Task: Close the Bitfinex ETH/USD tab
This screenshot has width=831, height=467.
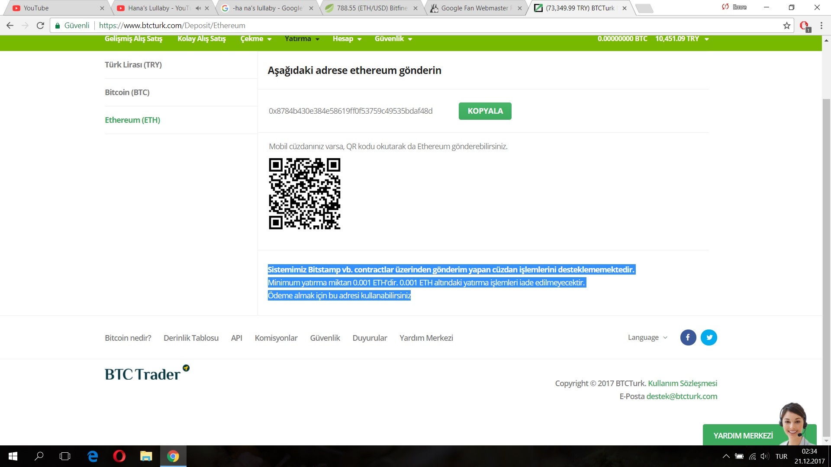Action: coord(415,8)
